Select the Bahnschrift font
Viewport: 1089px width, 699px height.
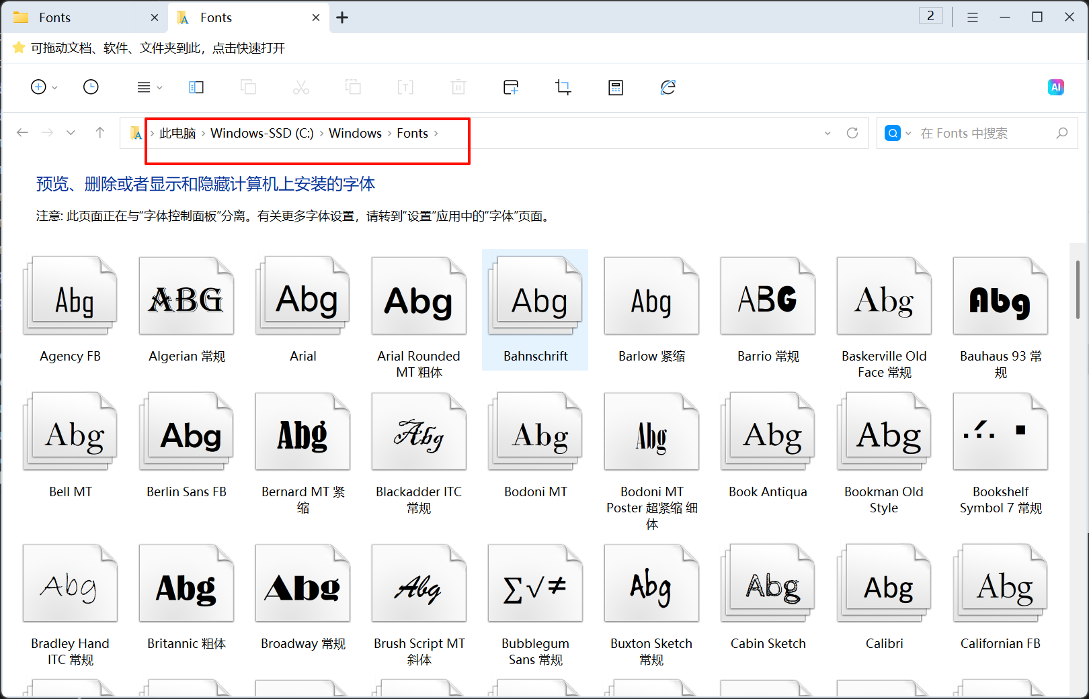536,310
